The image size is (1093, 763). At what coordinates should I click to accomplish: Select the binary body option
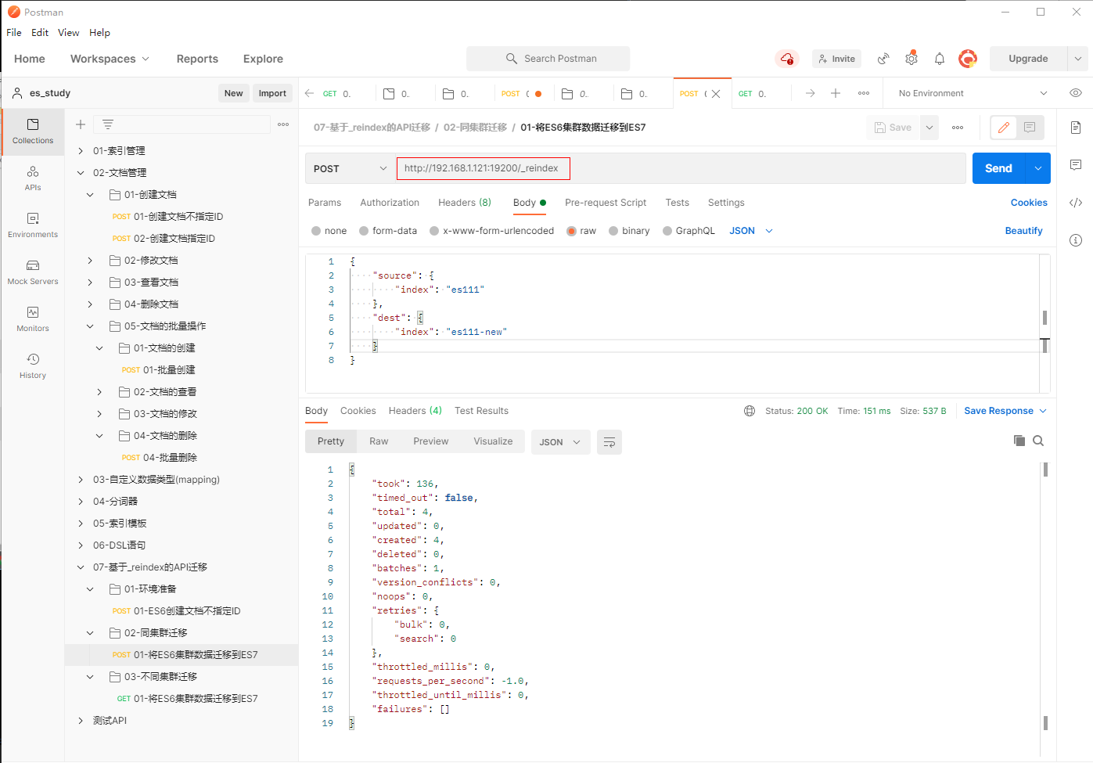613,231
